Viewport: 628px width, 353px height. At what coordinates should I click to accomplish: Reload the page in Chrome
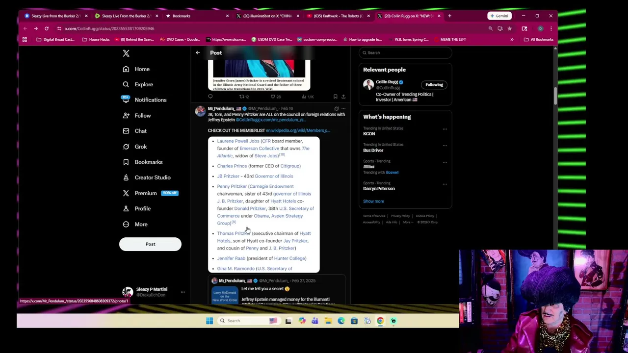[x=47, y=28]
